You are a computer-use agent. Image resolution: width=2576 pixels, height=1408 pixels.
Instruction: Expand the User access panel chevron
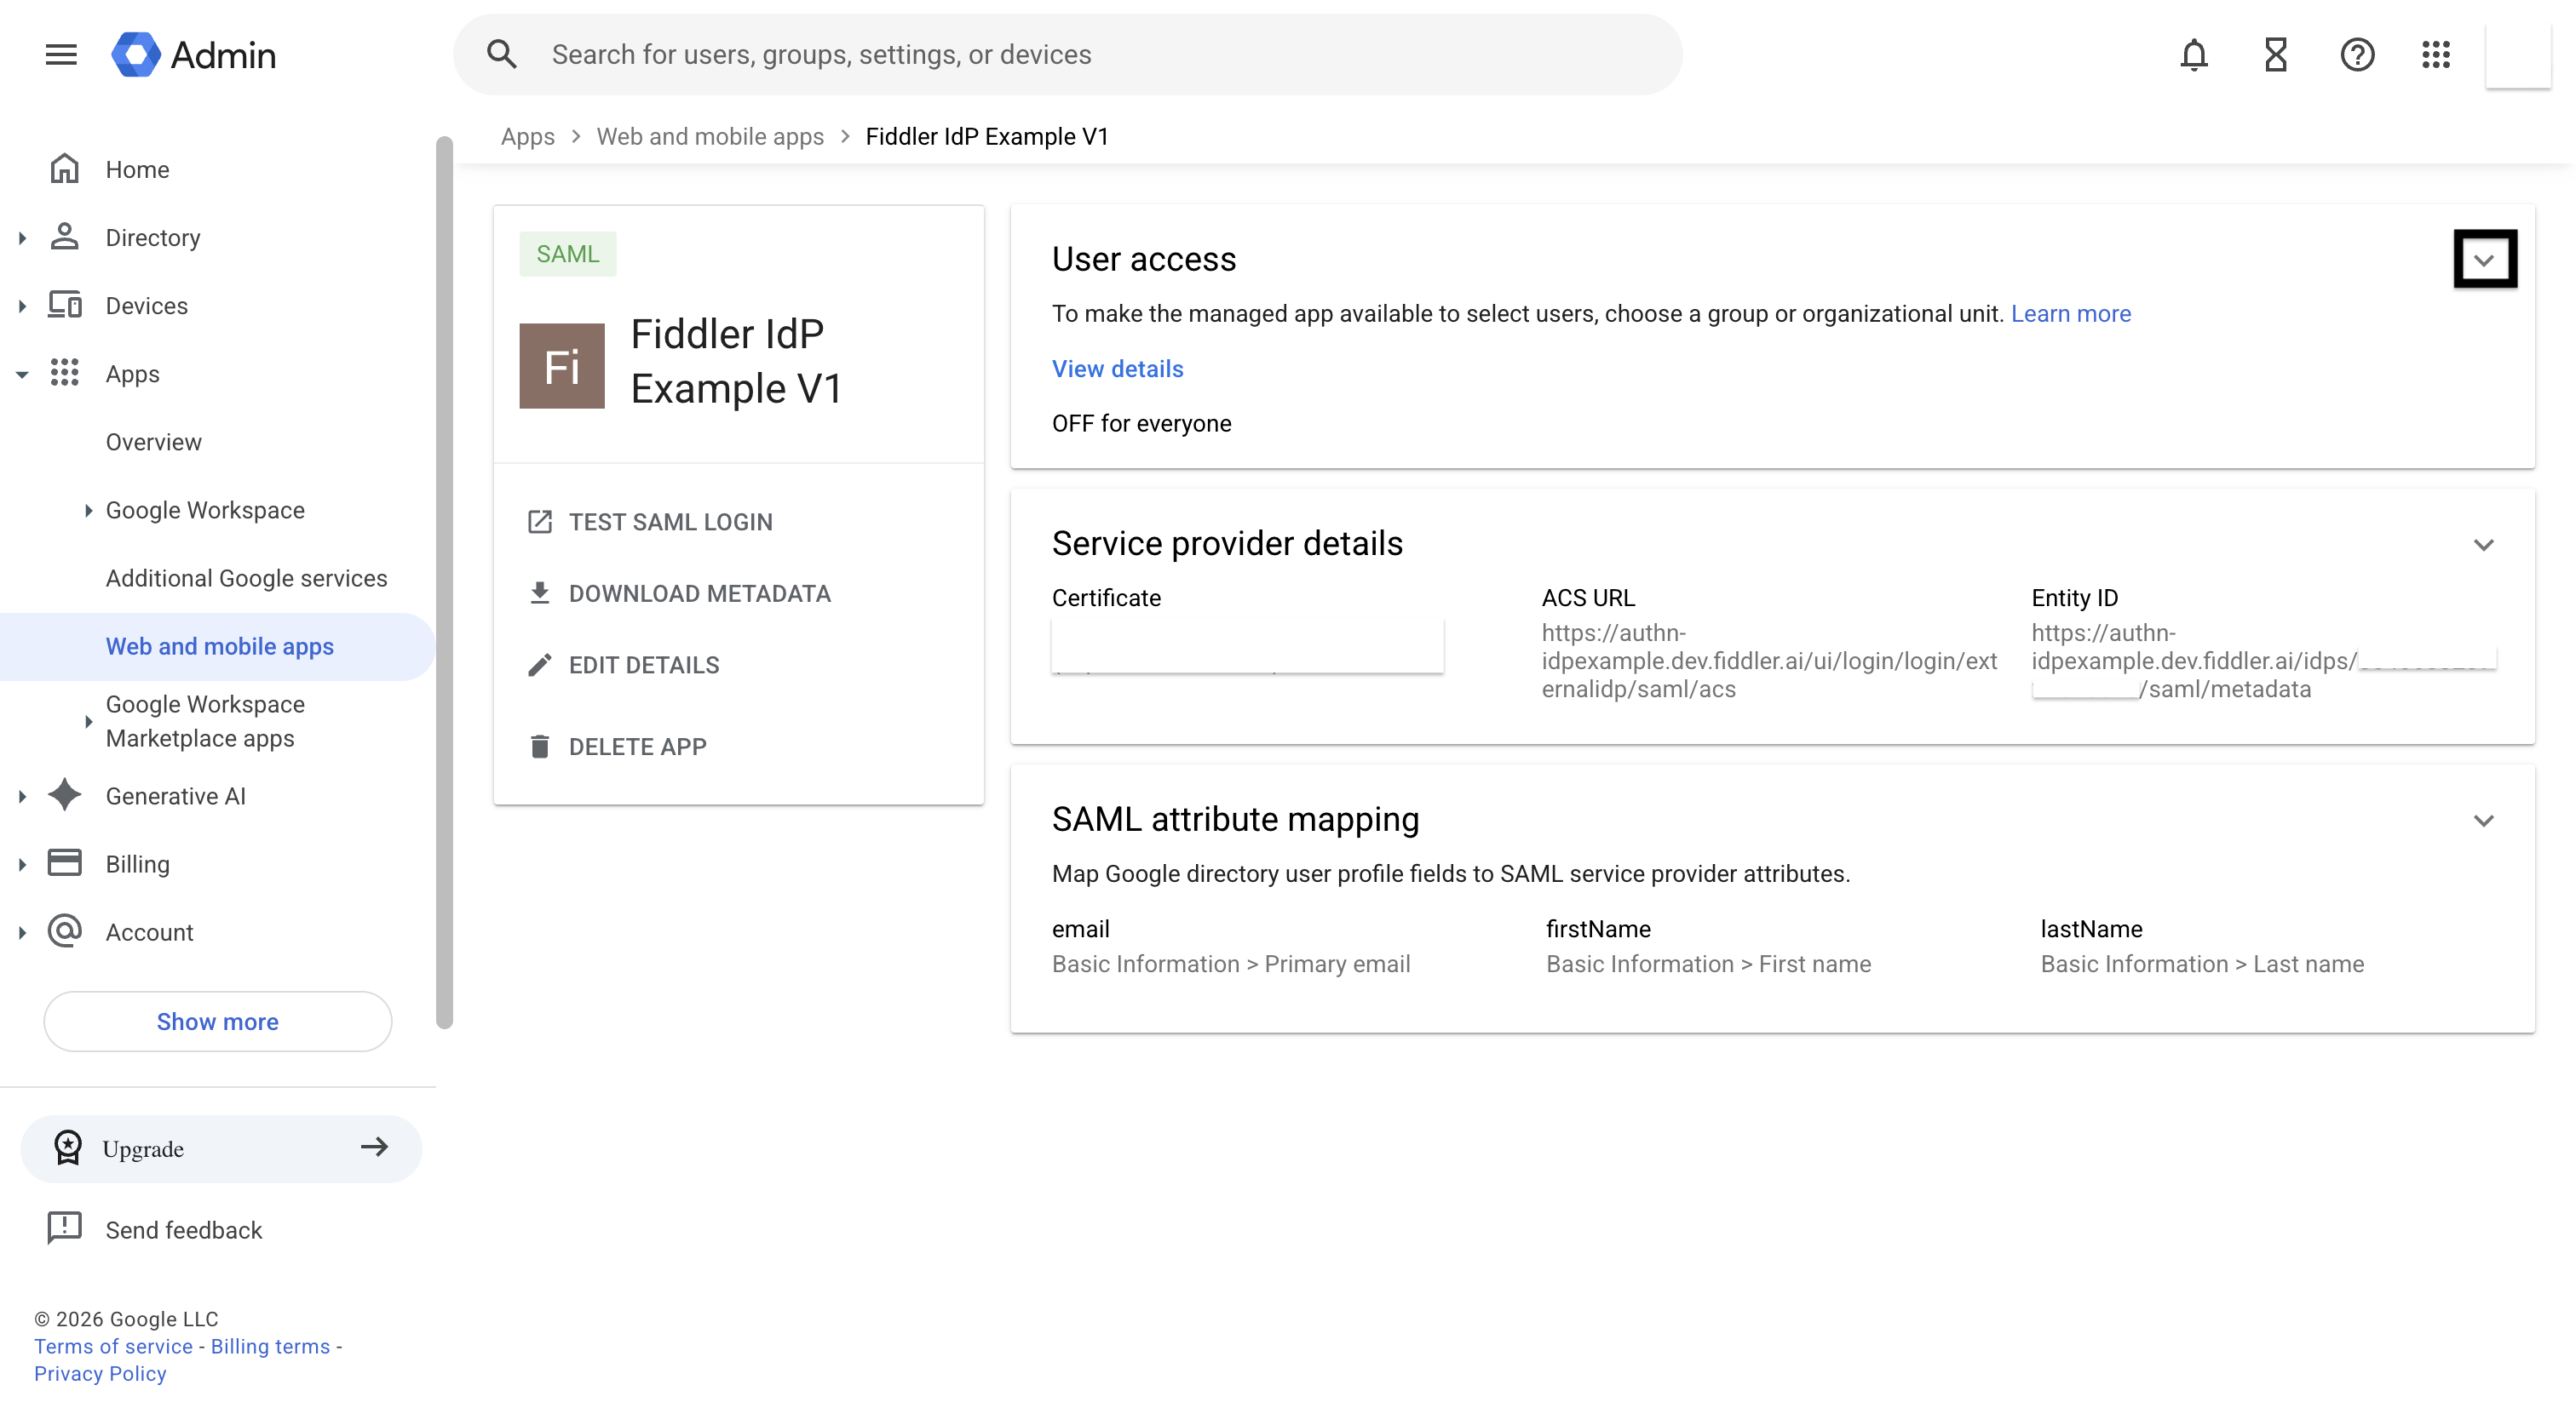click(2485, 260)
